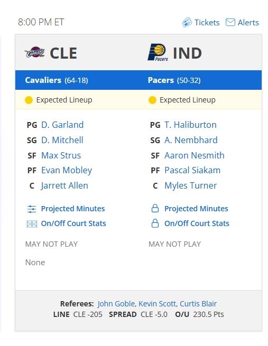Click the Pacers team logo

pyautogui.click(x=158, y=52)
